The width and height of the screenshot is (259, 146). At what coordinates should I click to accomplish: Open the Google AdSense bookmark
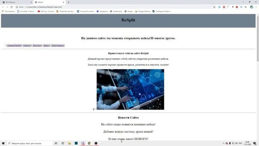(142, 11)
